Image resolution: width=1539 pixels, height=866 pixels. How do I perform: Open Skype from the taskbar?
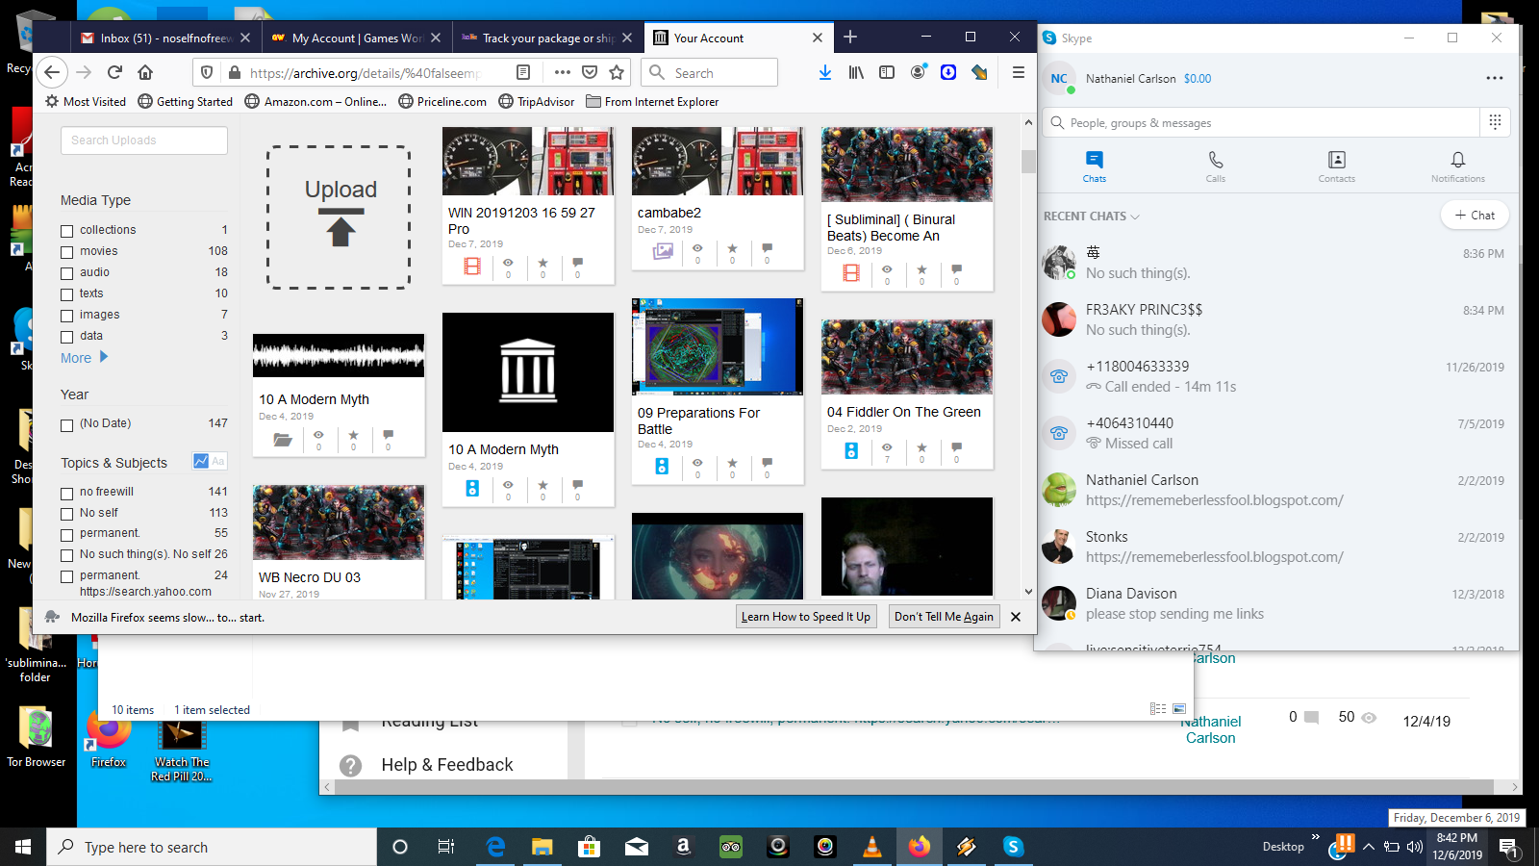(x=1013, y=847)
